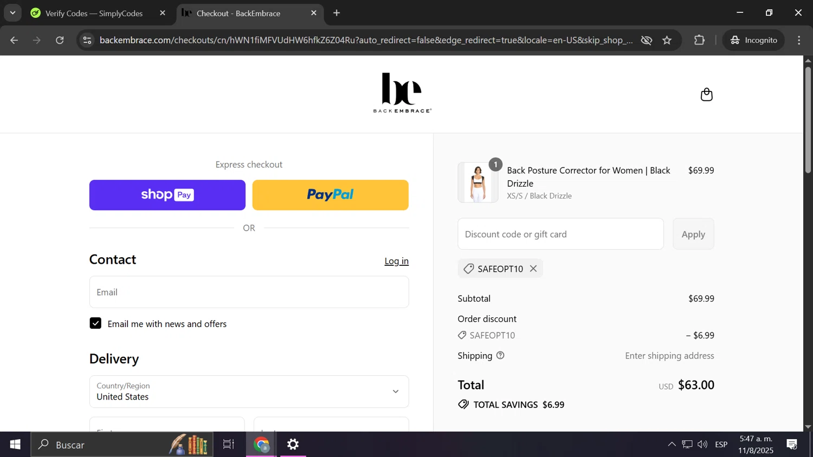Open Windows Task View

229,445
